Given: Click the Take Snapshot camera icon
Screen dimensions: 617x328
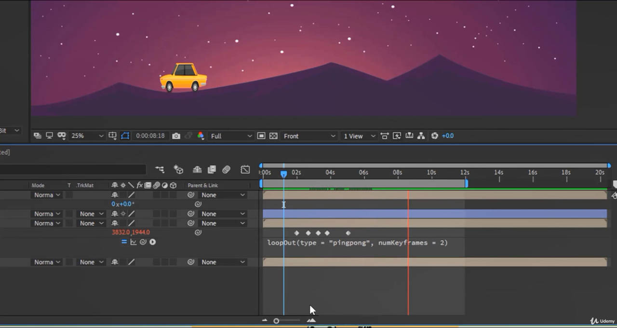Looking at the screenshot, I should click(x=176, y=136).
